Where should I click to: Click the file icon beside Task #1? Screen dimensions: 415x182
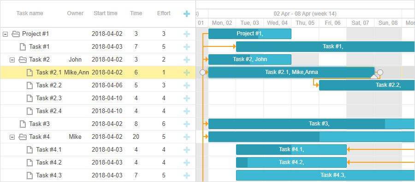23,47
